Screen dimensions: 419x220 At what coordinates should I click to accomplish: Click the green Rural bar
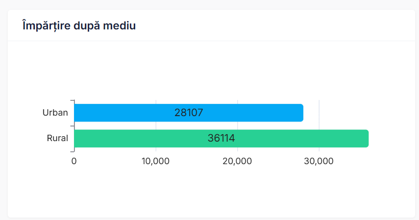[x=147, y=139]
